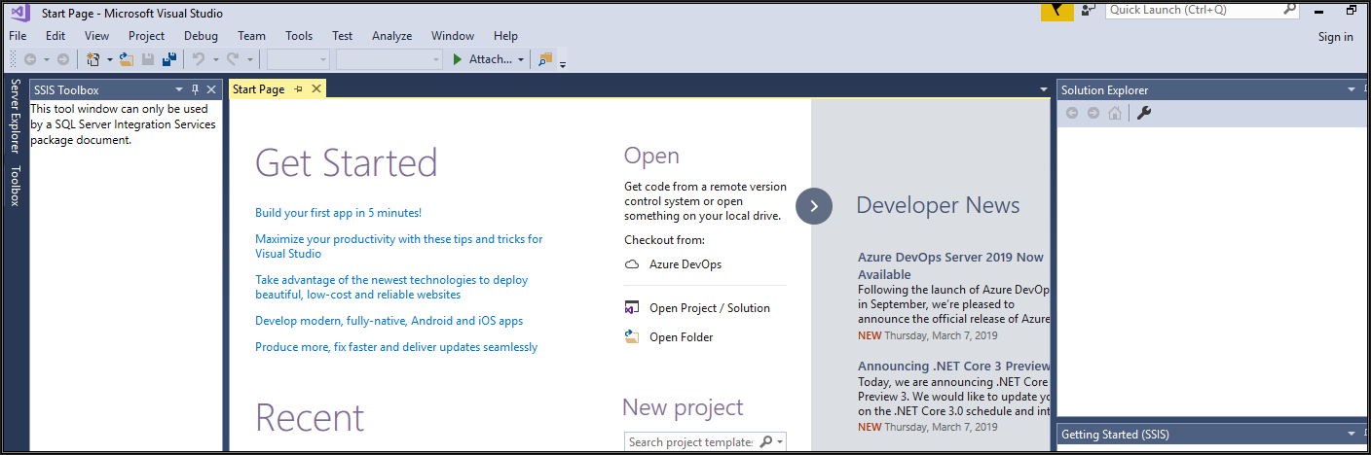
Task: Open the Analyze menu
Action: point(391,36)
